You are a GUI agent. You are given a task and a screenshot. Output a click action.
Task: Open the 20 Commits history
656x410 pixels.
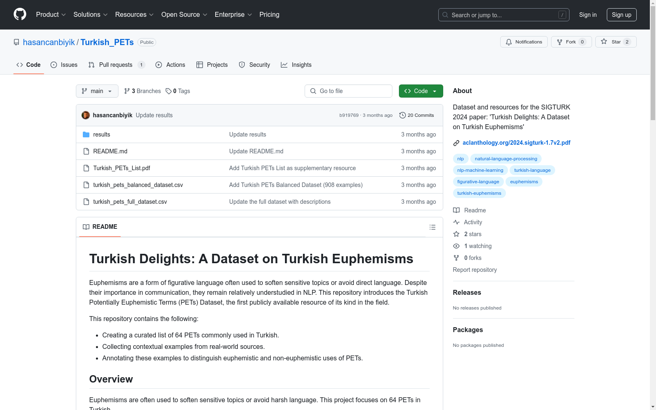(417, 115)
